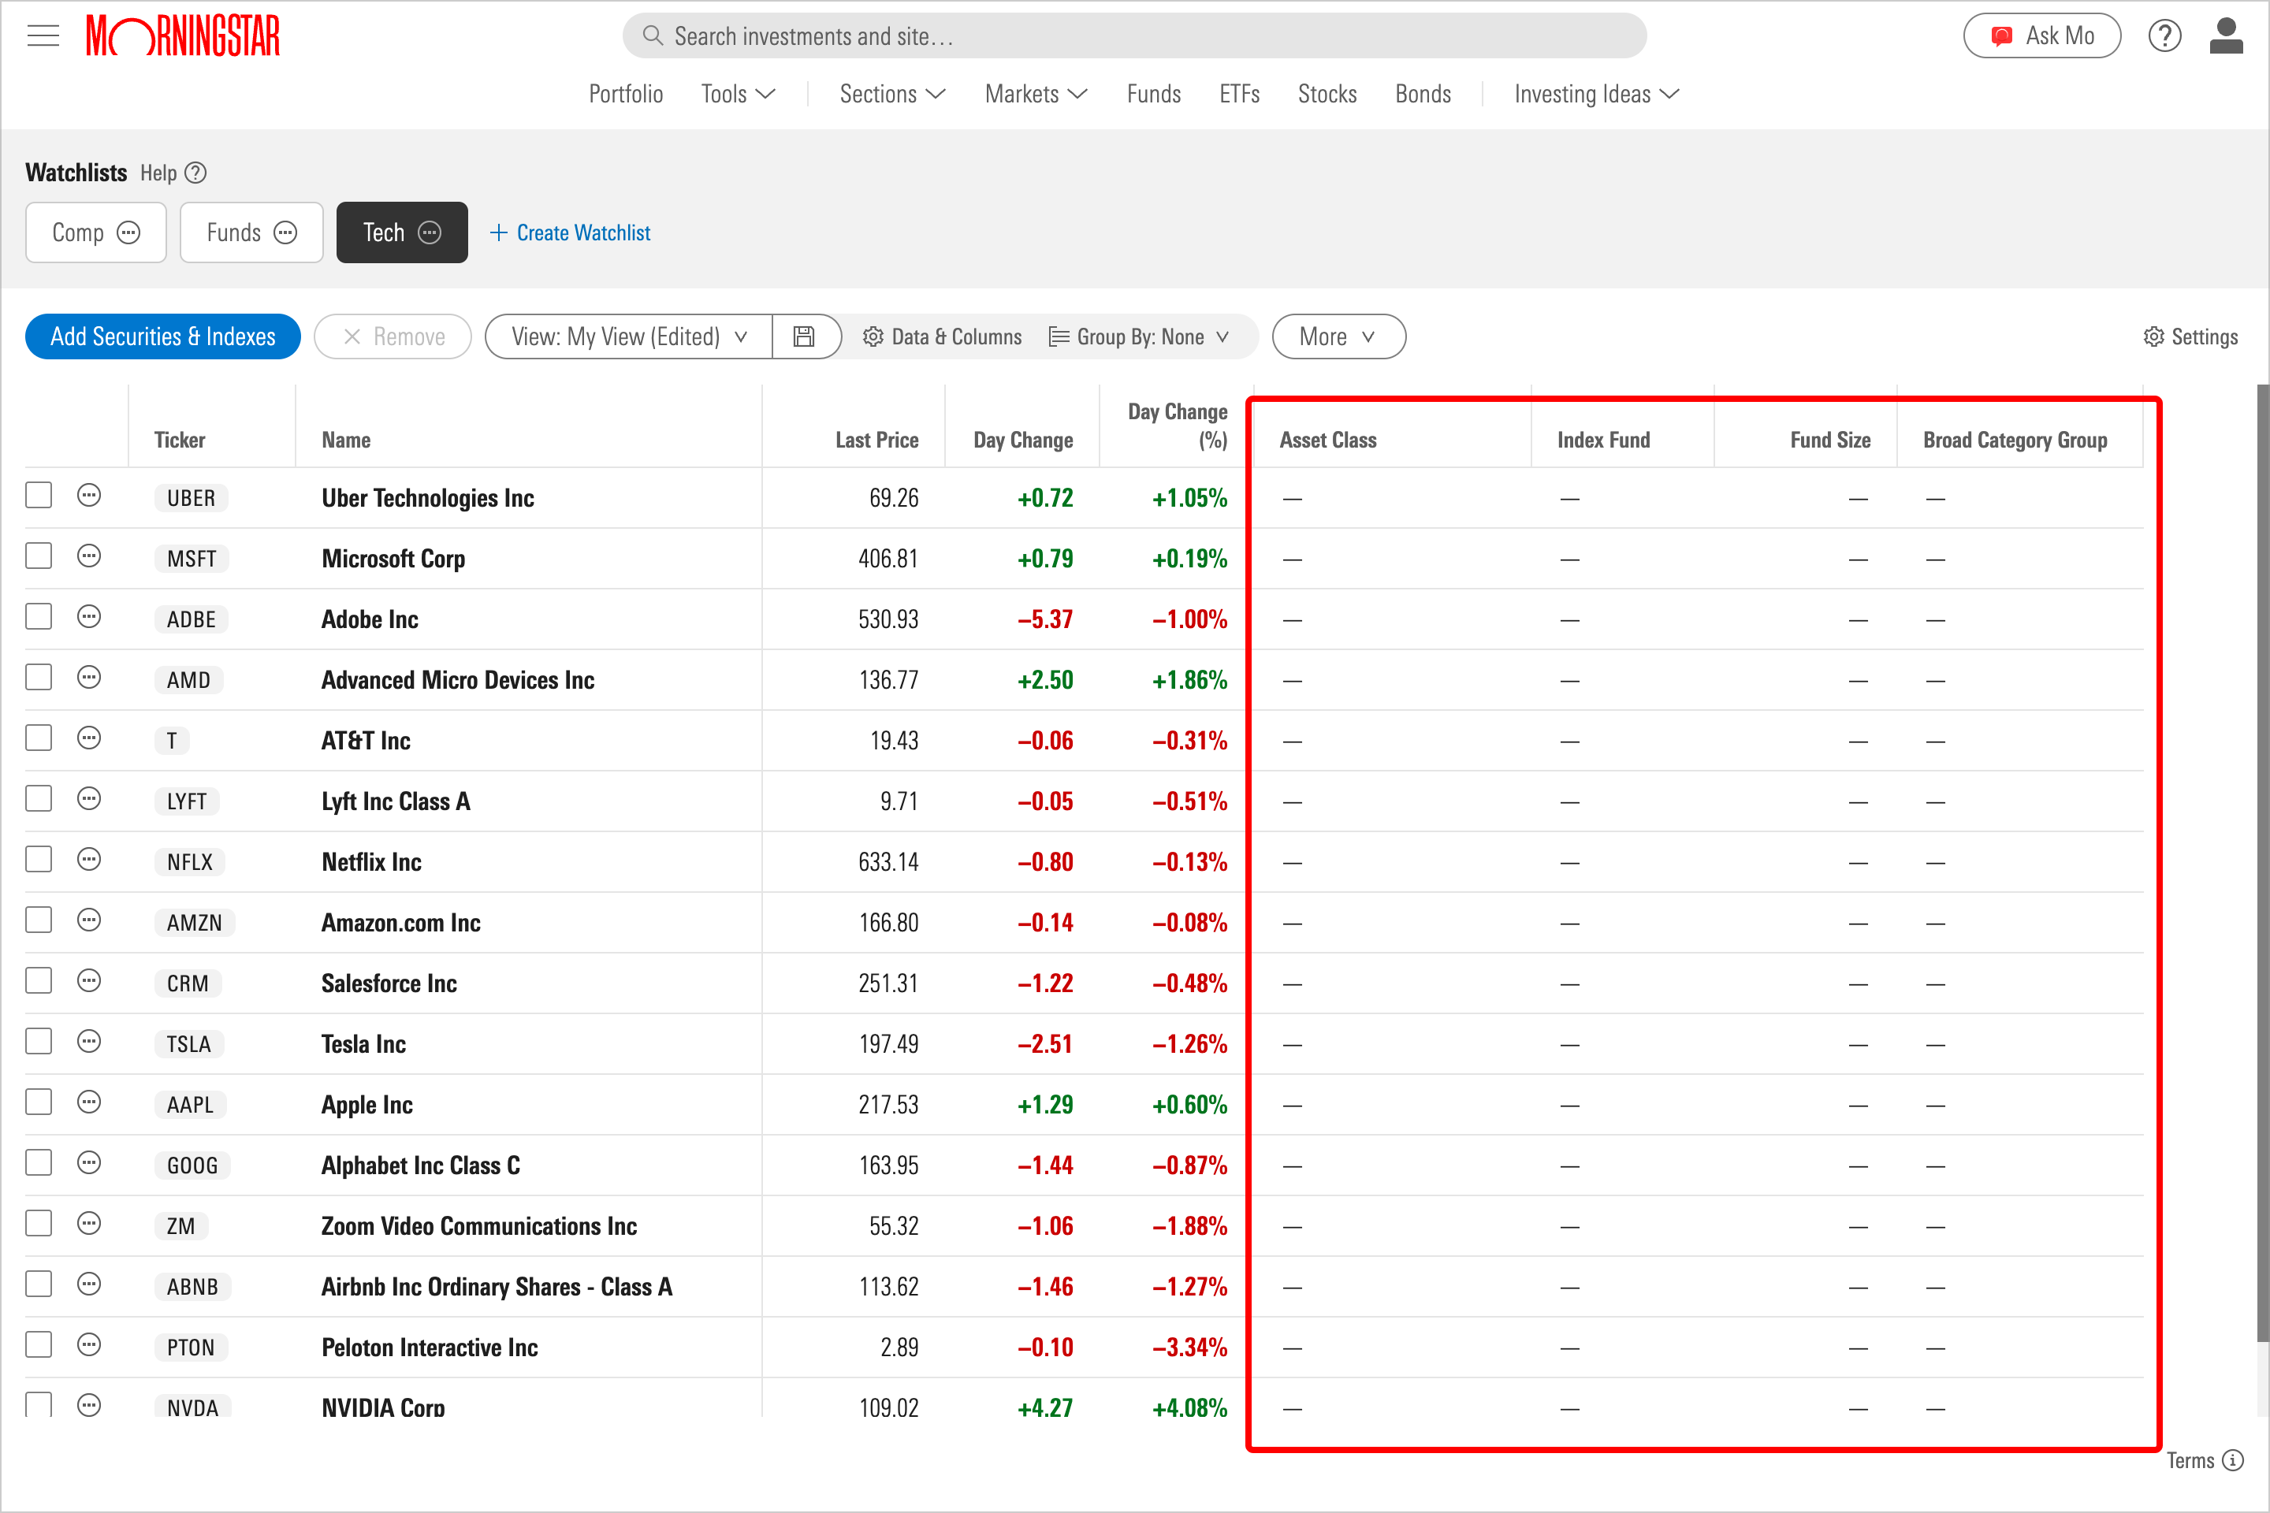The image size is (2270, 1513).
Task: Go to Portfolio in navigation
Action: pyautogui.click(x=627, y=94)
